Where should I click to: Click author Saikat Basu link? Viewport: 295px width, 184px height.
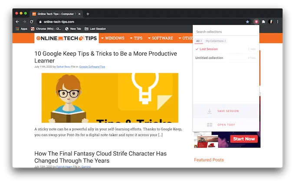tap(63, 66)
